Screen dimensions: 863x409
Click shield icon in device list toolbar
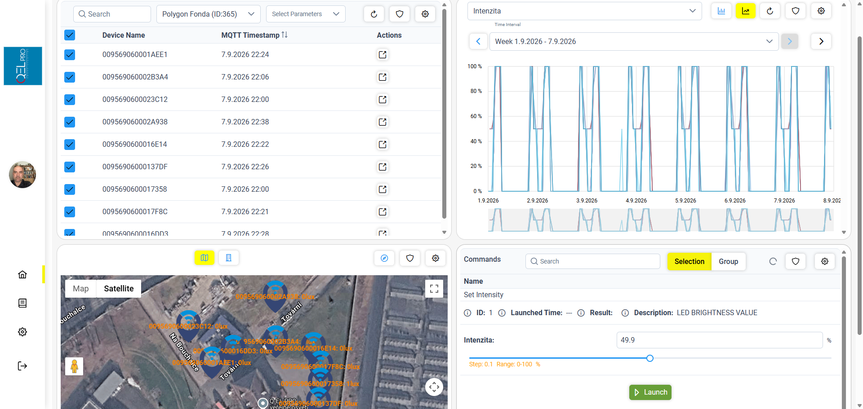click(x=399, y=14)
